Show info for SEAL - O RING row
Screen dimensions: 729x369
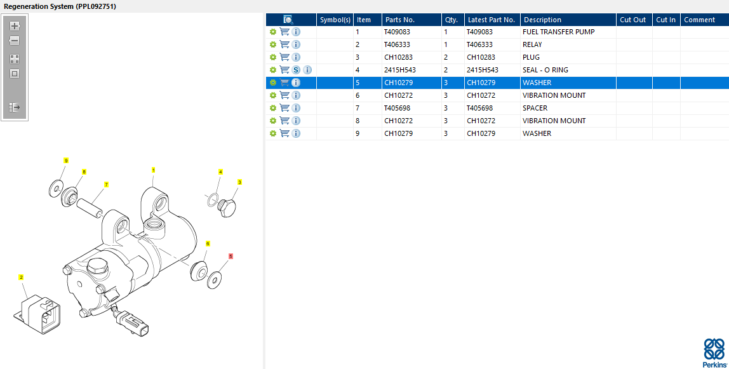tap(307, 70)
